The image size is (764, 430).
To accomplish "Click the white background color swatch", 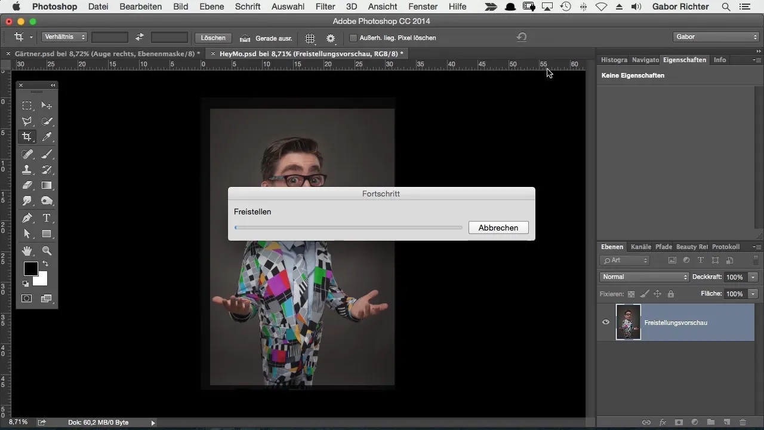I will pyautogui.click(x=42, y=280).
